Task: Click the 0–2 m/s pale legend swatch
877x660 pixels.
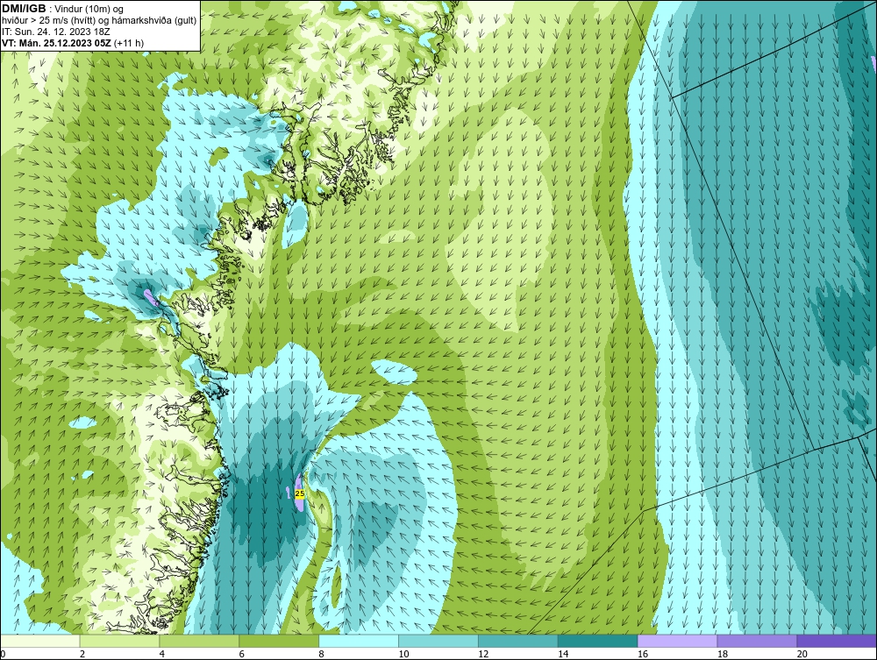Action: (x=40, y=641)
